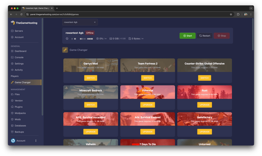The height and width of the screenshot is (156, 262).
Task: Click Upgrade under Satisfactory
Action: coord(204,132)
